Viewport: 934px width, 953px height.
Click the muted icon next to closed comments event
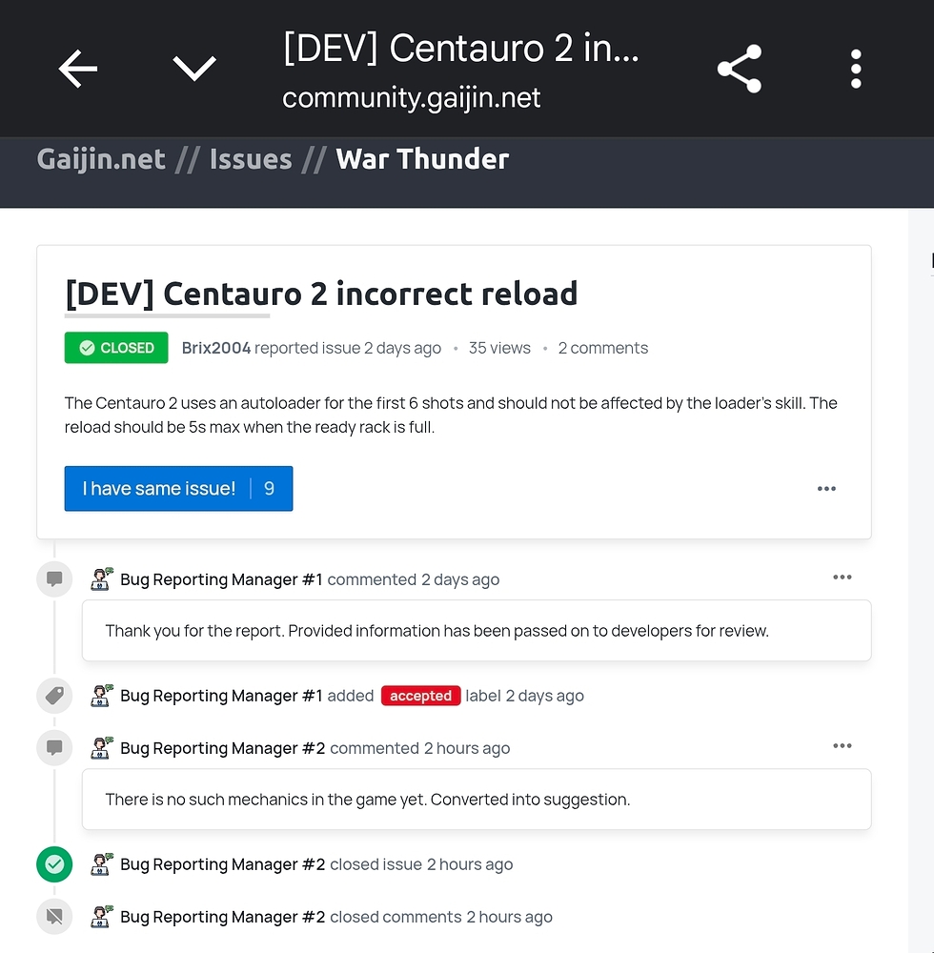[54, 916]
